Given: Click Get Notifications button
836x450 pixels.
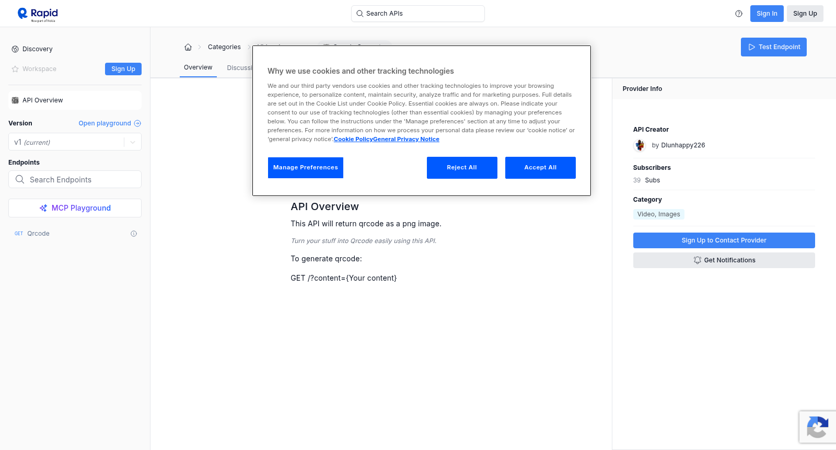Looking at the screenshot, I should (x=724, y=260).
